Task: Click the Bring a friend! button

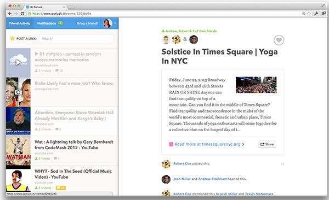Action: [87, 23]
